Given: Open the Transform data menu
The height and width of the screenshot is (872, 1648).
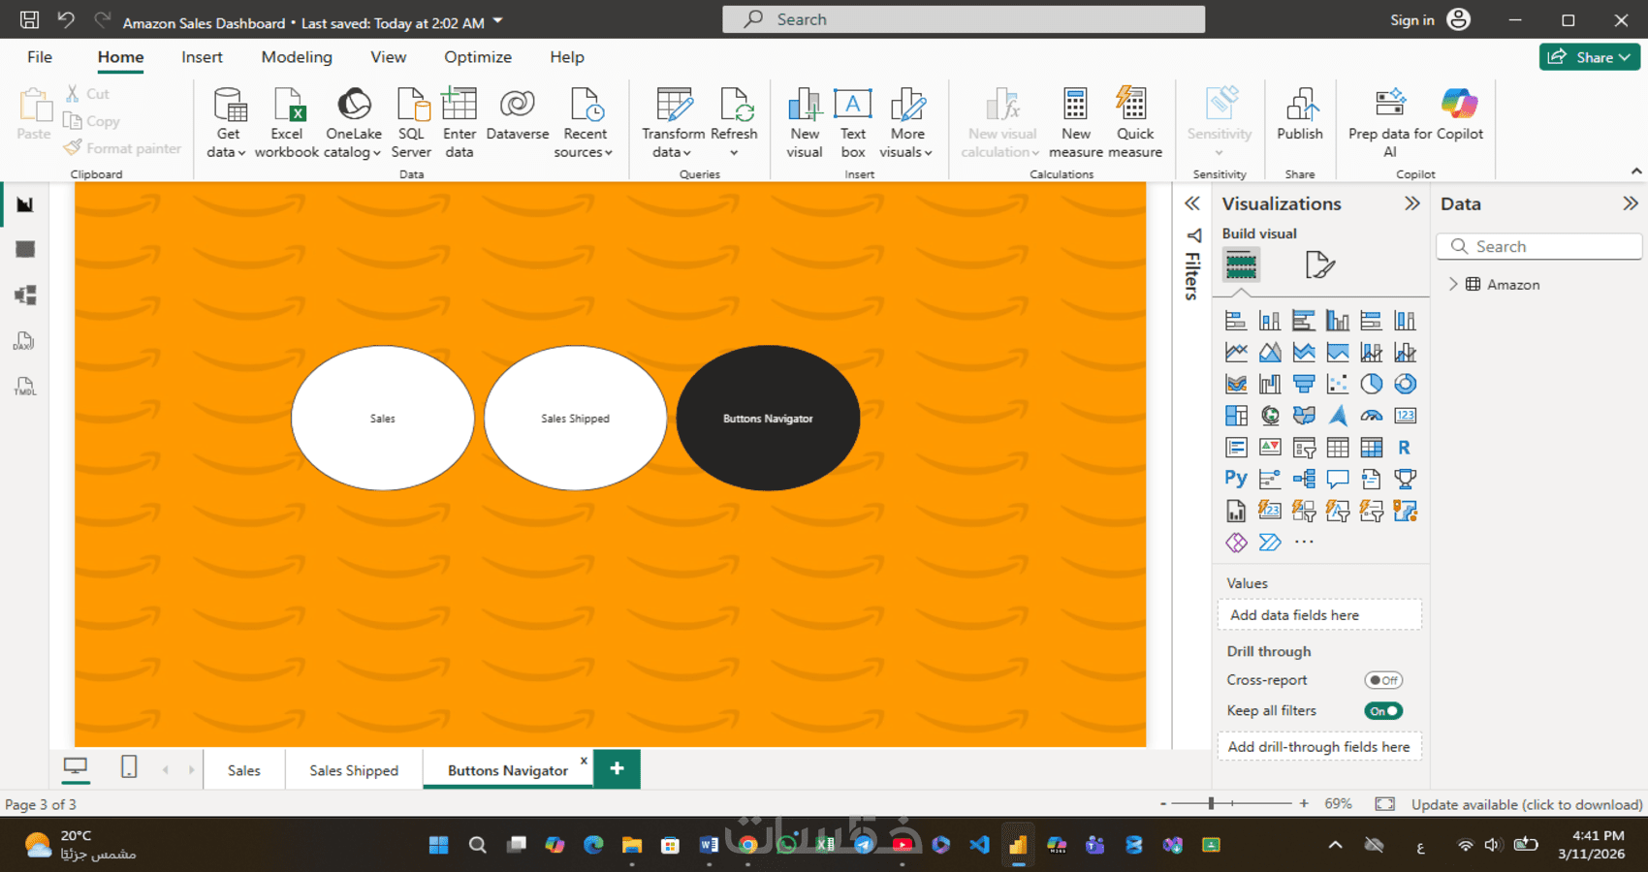Looking at the screenshot, I should 673,123.
